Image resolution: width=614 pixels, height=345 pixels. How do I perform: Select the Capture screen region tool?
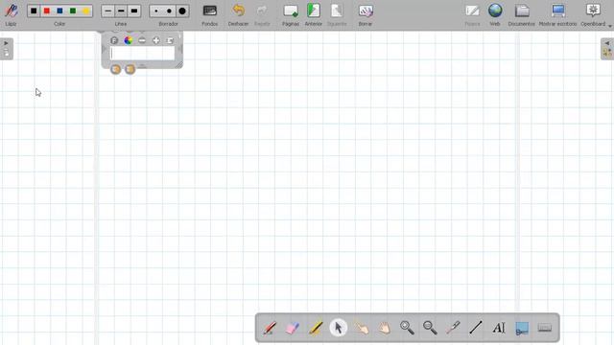(522, 328)
